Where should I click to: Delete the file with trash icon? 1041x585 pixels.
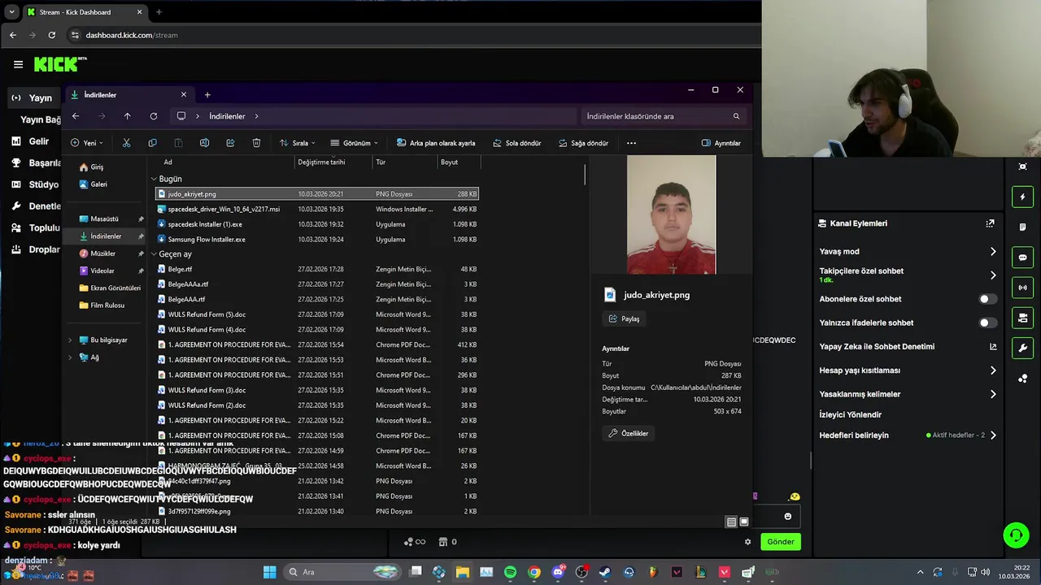256,143
